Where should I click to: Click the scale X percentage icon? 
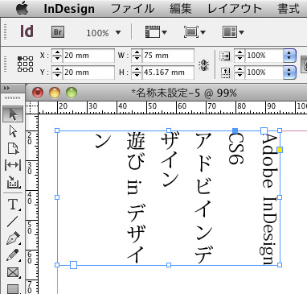click(x=224, y=56)
